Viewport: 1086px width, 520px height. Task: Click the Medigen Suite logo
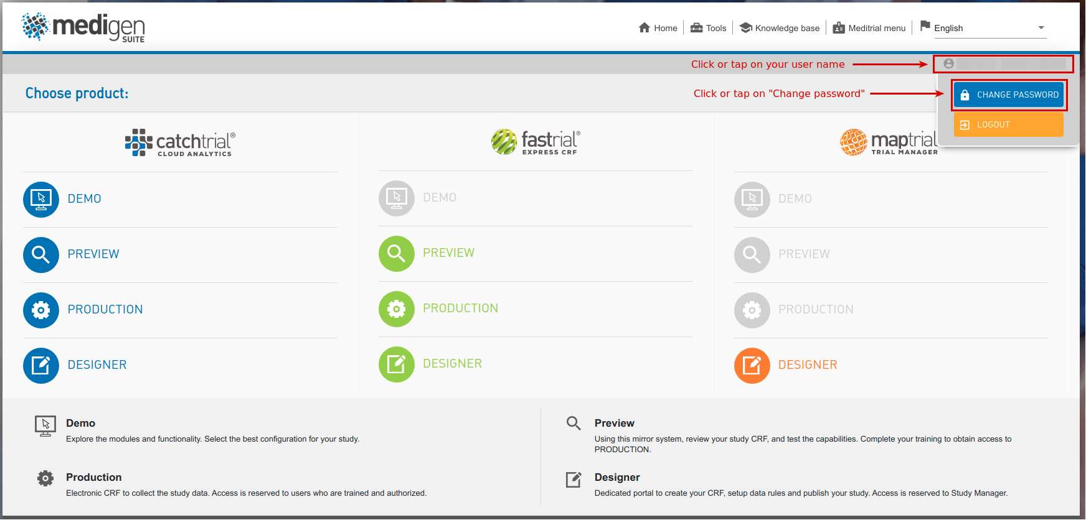pos(83,27)
